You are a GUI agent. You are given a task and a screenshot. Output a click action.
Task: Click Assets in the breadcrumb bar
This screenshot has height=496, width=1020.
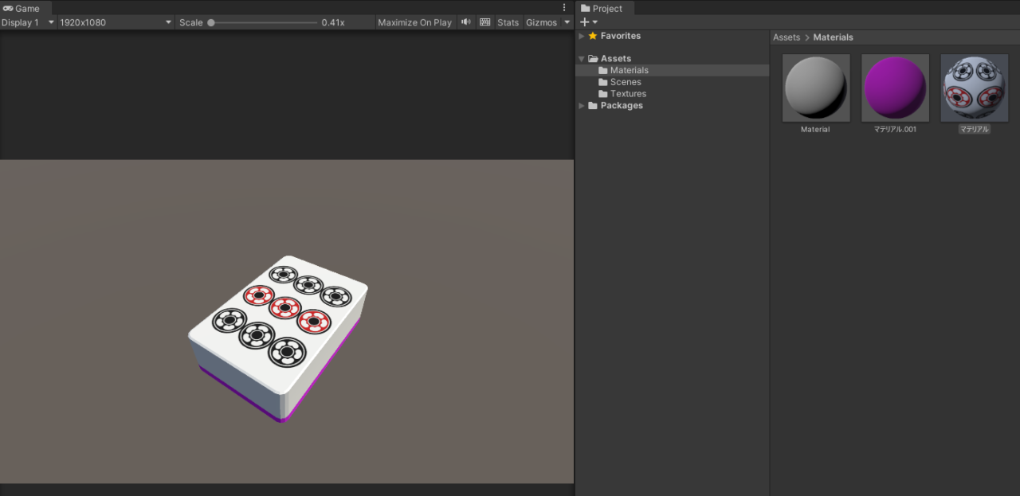(787, 37)
